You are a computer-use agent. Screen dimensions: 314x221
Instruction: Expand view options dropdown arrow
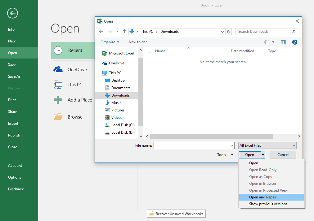273,42
